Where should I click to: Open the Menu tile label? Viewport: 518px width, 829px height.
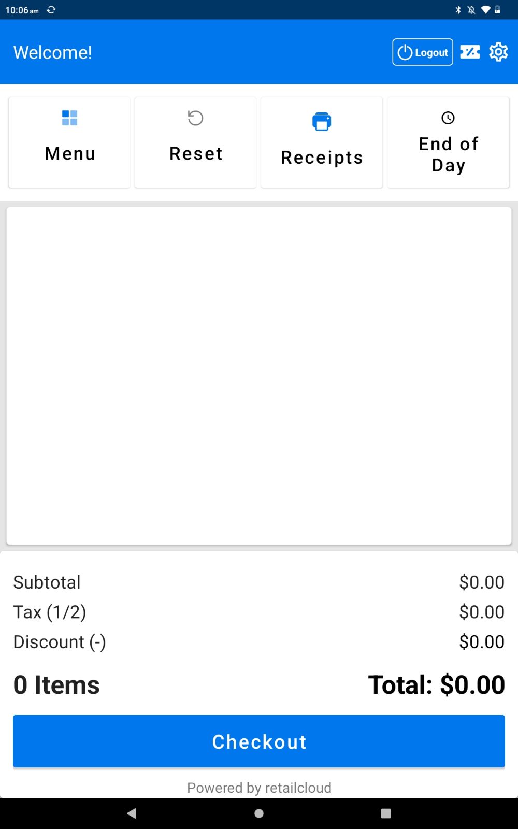pyautogui.click(x=70, y=153)
